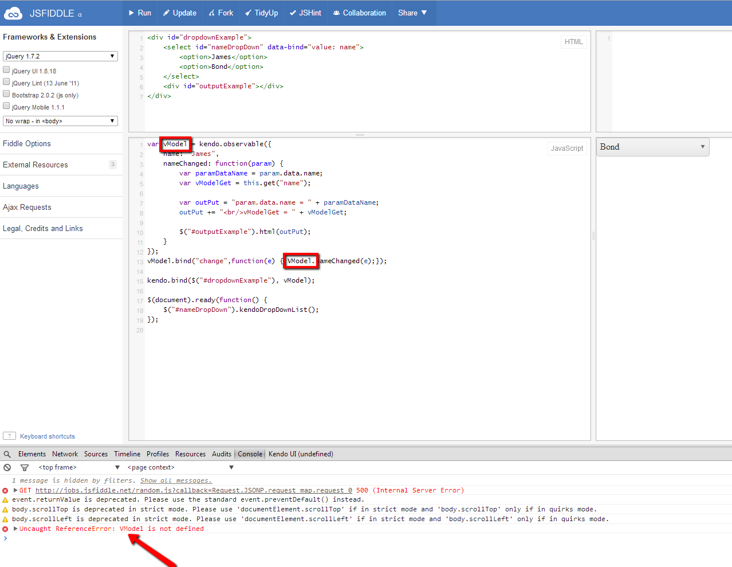Open the Sources tab
This screenshot has height=567, width=732.
(96, 454)
